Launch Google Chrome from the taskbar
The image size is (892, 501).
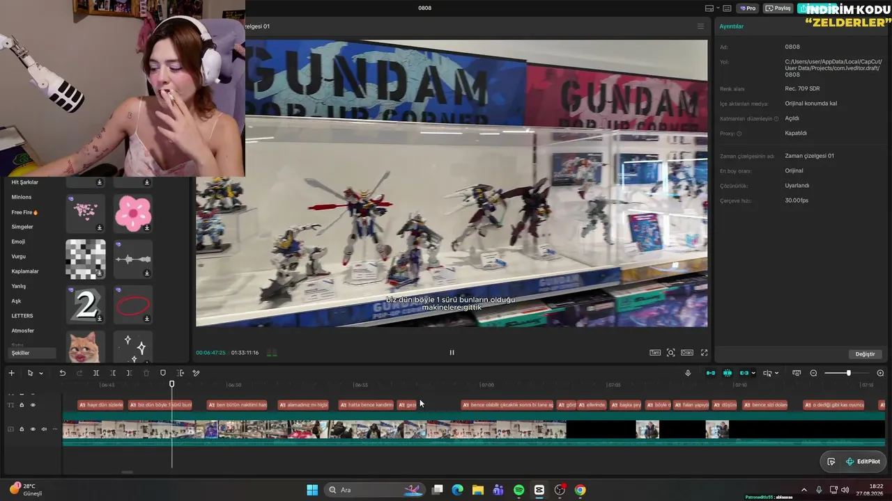580,490
